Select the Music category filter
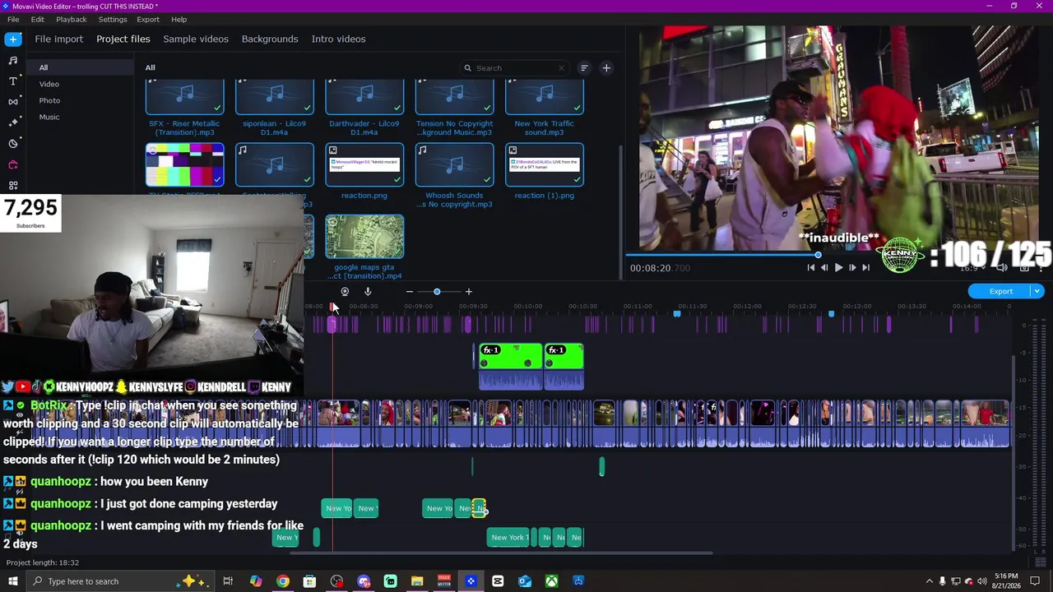 point(49,117)
